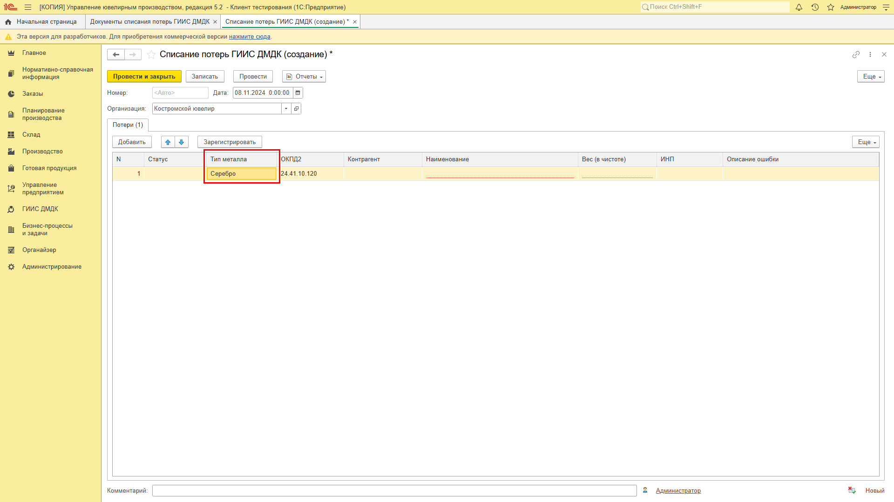Click the empty Наименование cell in row 1

[500, 174]
